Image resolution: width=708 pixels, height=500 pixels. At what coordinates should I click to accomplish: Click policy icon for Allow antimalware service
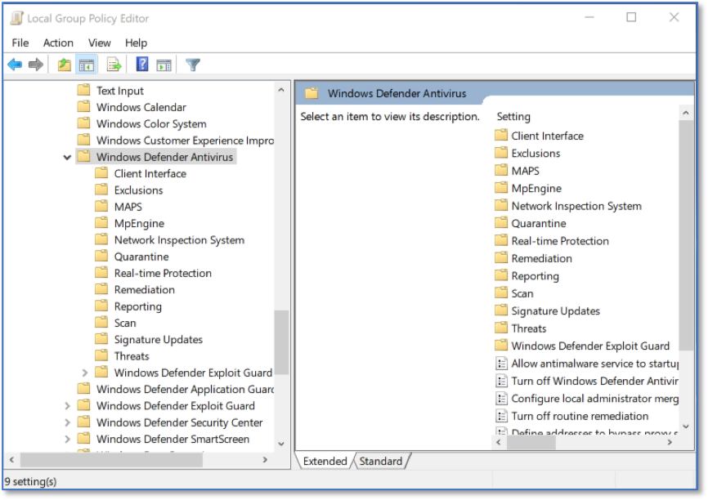(501, 364)
